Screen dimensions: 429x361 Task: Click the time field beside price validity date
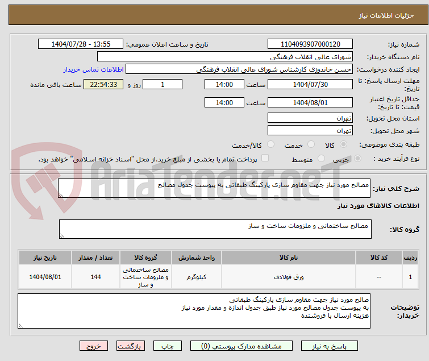[224, 103]
